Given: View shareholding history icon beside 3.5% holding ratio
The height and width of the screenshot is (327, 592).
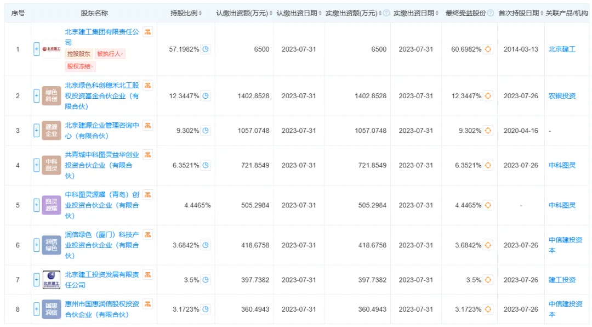Looking at the screenshot, I should pos(206,280).
